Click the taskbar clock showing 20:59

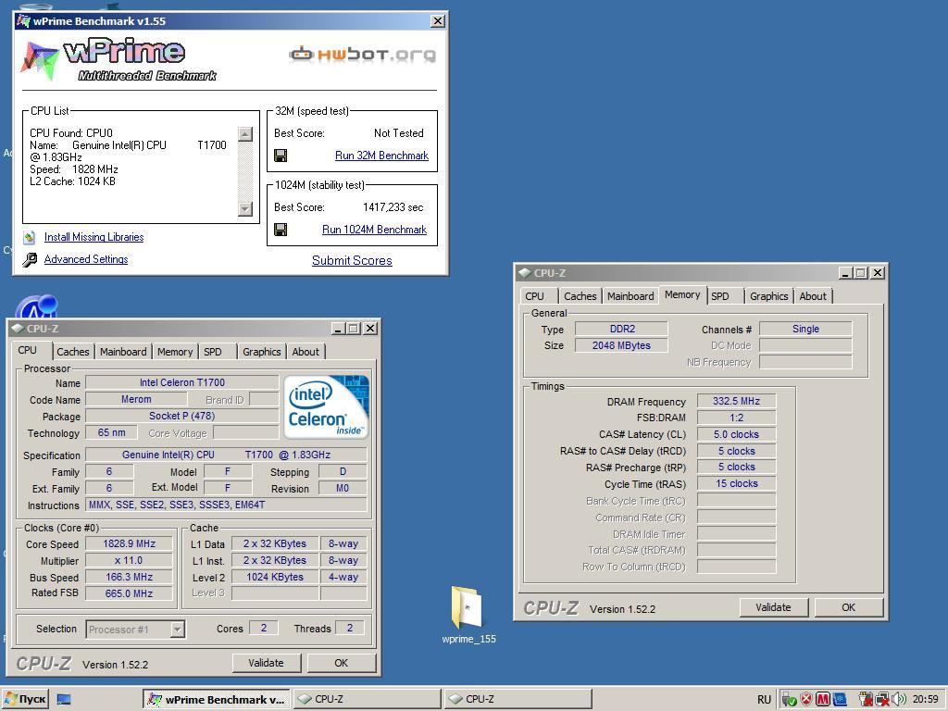pos(925,700)
